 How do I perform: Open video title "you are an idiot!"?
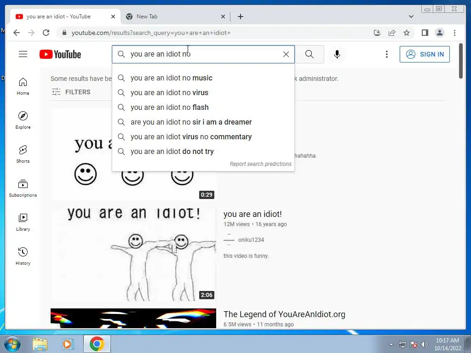[x=253, y=214]
